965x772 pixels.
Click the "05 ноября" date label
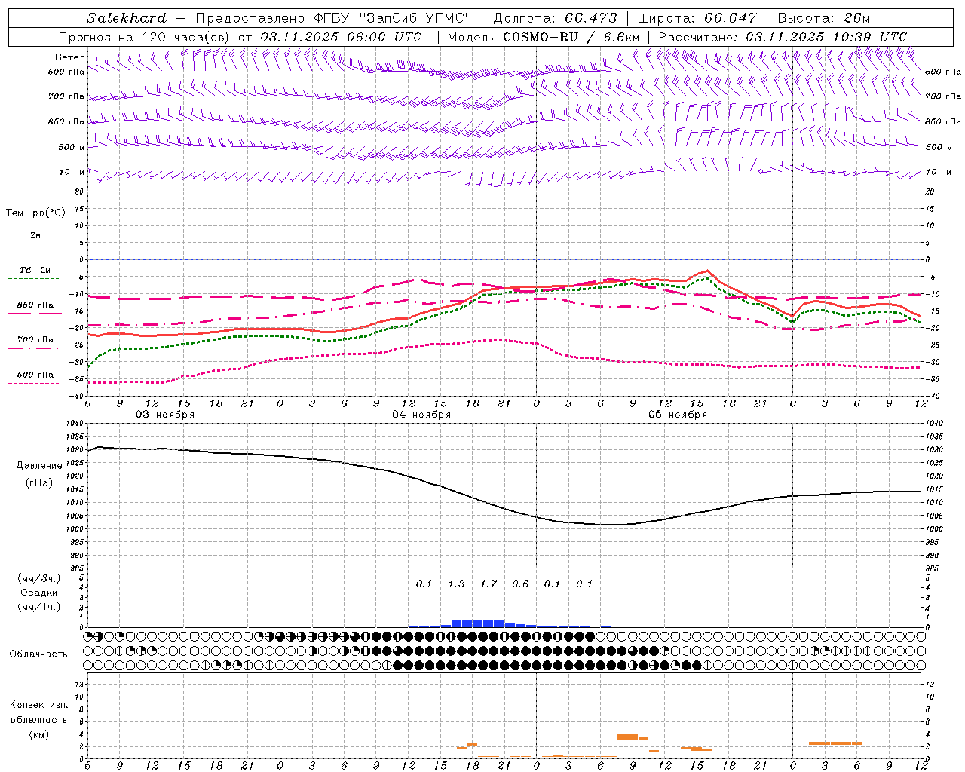point(678,415)
